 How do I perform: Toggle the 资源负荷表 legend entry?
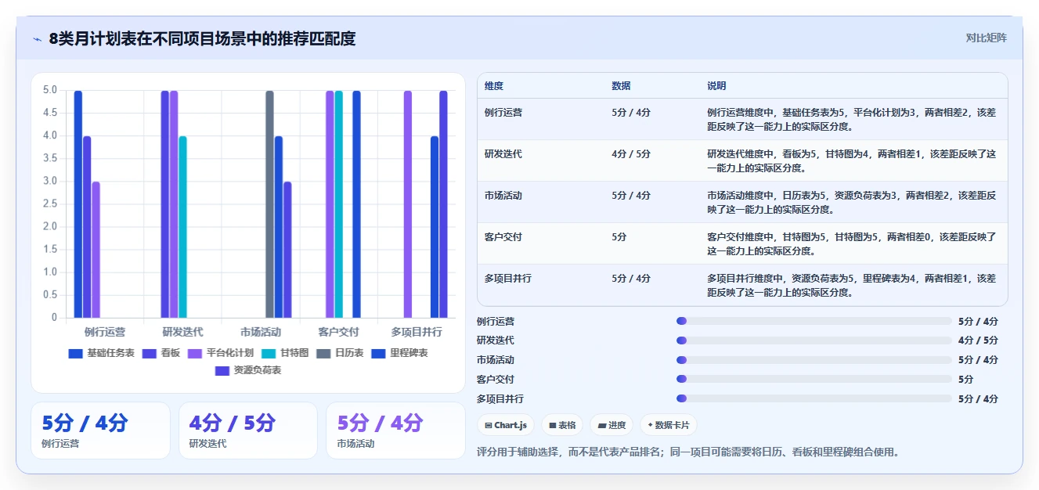pos(247,370)
